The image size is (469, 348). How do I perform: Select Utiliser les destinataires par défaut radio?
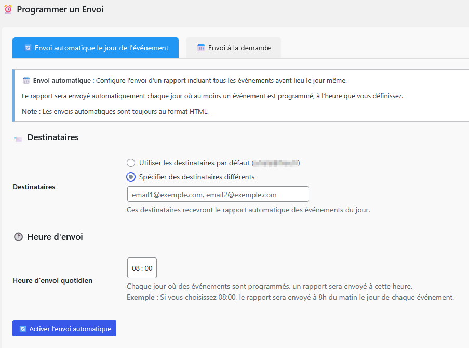(131, 163)
